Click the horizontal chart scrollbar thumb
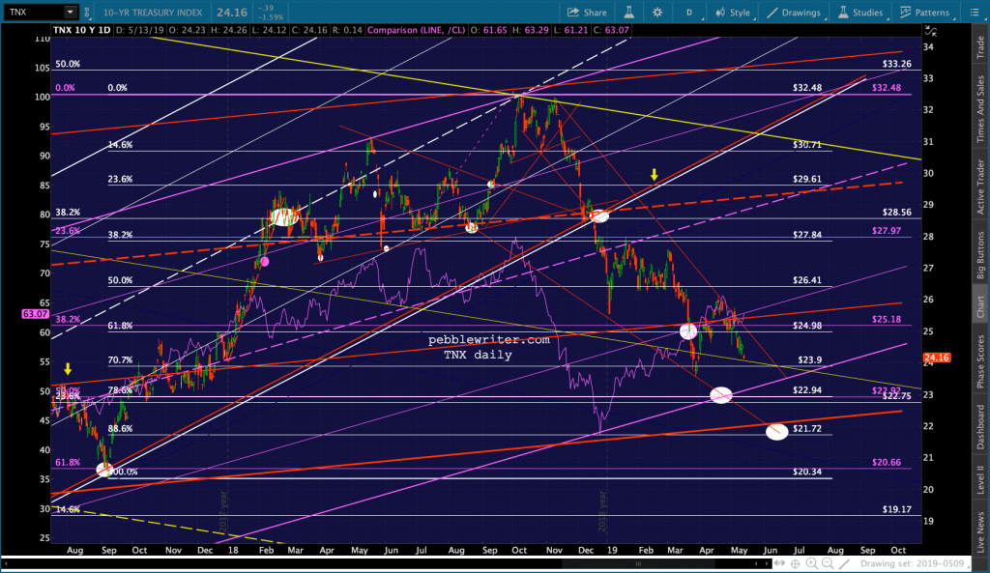The image size is (990, 573). (638, 563)
